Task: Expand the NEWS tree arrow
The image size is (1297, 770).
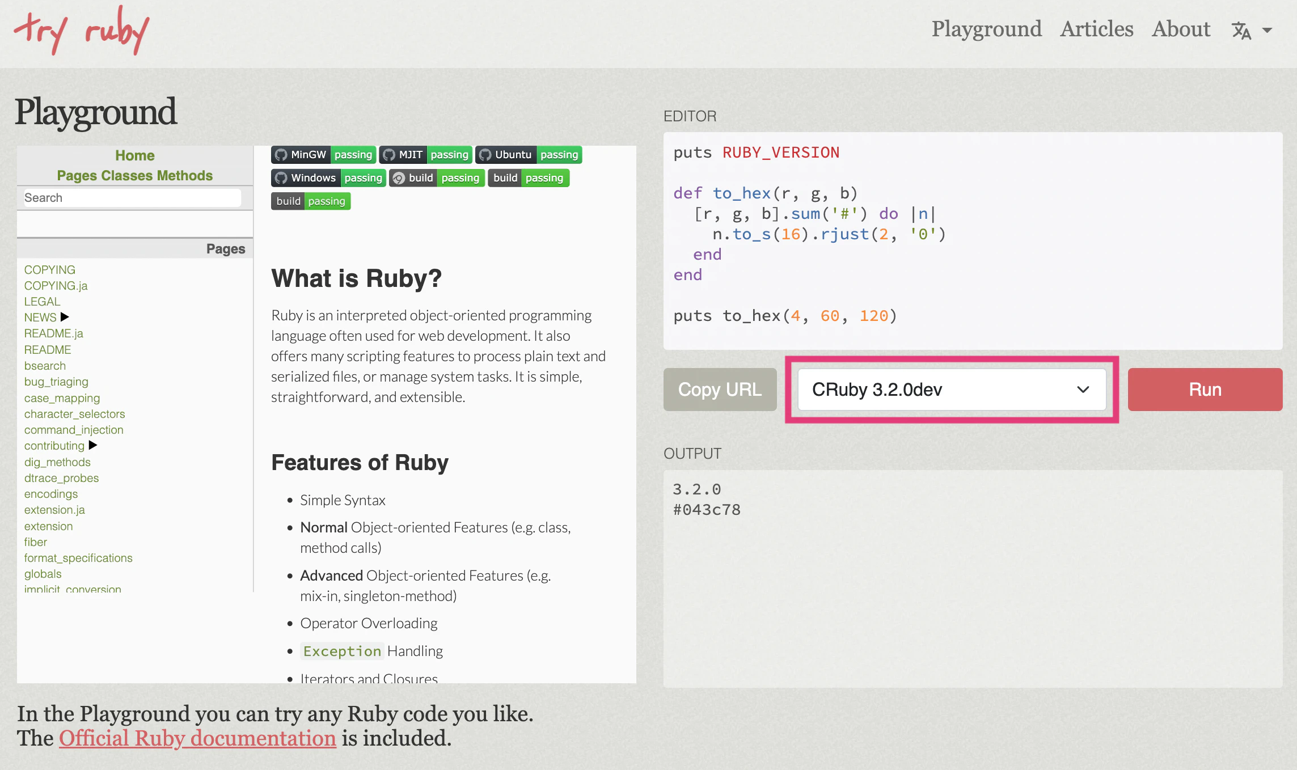Action: click(65, 317)
